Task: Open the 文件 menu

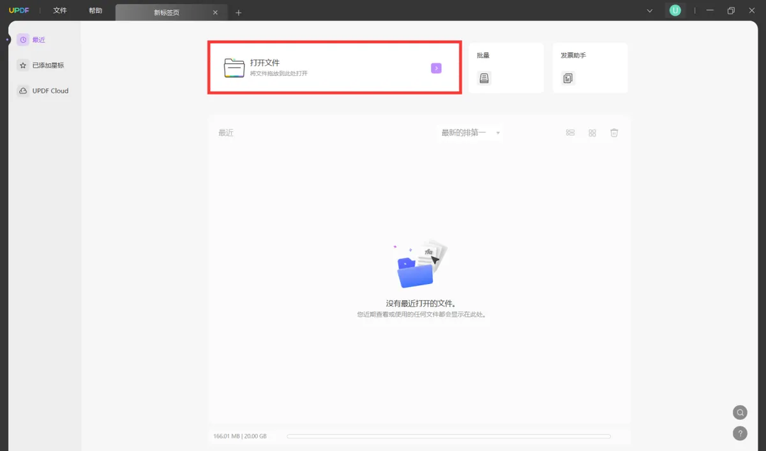Action: 60,11
